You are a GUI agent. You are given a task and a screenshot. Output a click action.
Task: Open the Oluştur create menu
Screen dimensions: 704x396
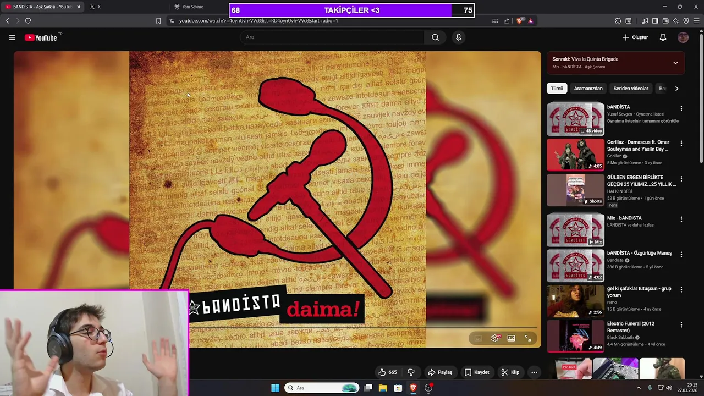[x=635, y=37]
